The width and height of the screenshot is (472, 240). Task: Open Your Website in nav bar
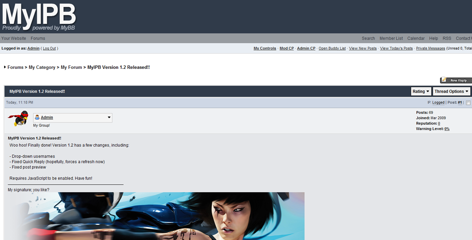click(13, 38)
